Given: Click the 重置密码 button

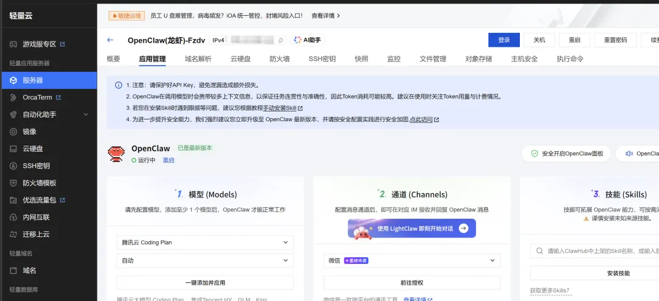Looking at the screenshot, I should (x=615, y=40).
